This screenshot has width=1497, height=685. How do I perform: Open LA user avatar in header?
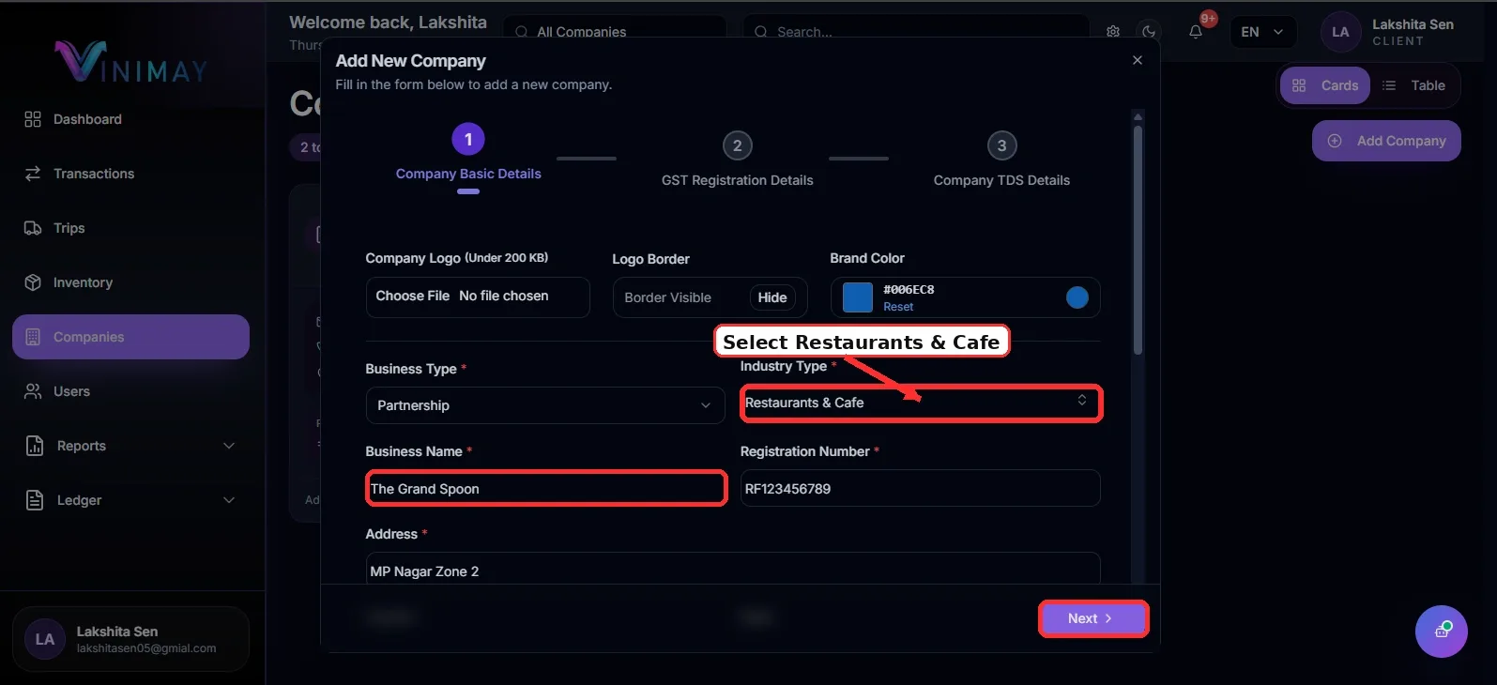[x=1340, y=32]
